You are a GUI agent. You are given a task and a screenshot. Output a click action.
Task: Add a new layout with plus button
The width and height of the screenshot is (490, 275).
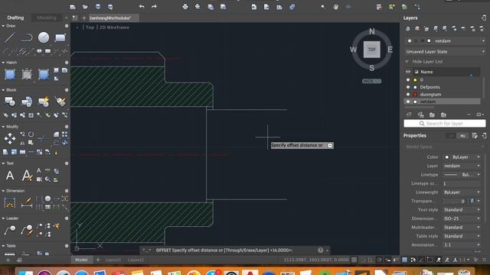pos(98,260)
